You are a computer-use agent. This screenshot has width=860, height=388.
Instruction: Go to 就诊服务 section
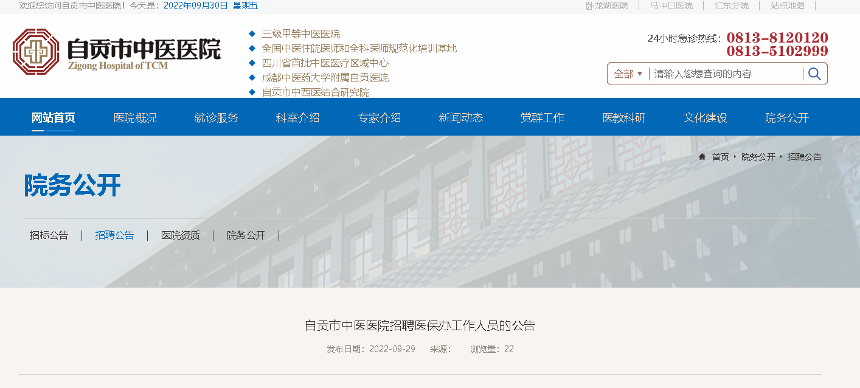pyautogui.click(x=216, y=118)
